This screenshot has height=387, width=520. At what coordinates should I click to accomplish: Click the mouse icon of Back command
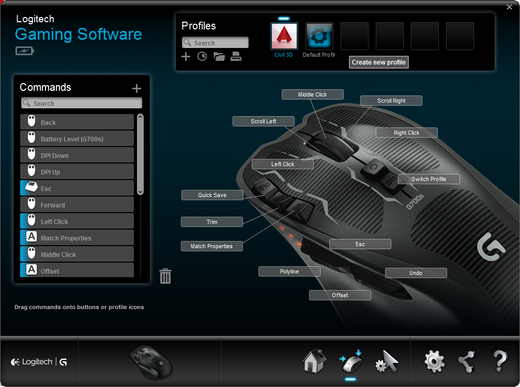point(32,121)
